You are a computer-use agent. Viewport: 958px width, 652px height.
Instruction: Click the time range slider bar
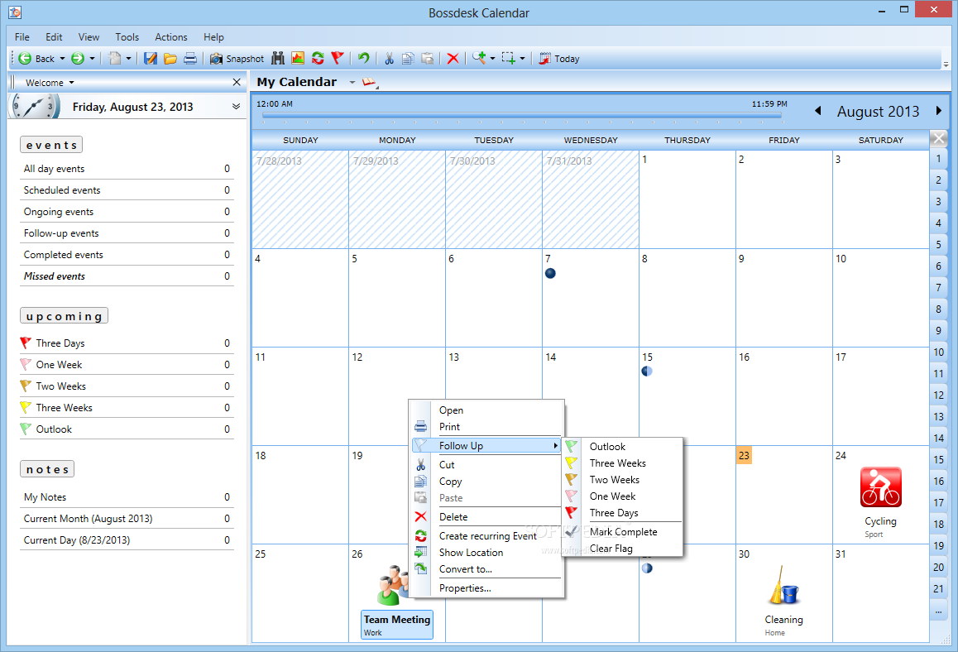521,114
